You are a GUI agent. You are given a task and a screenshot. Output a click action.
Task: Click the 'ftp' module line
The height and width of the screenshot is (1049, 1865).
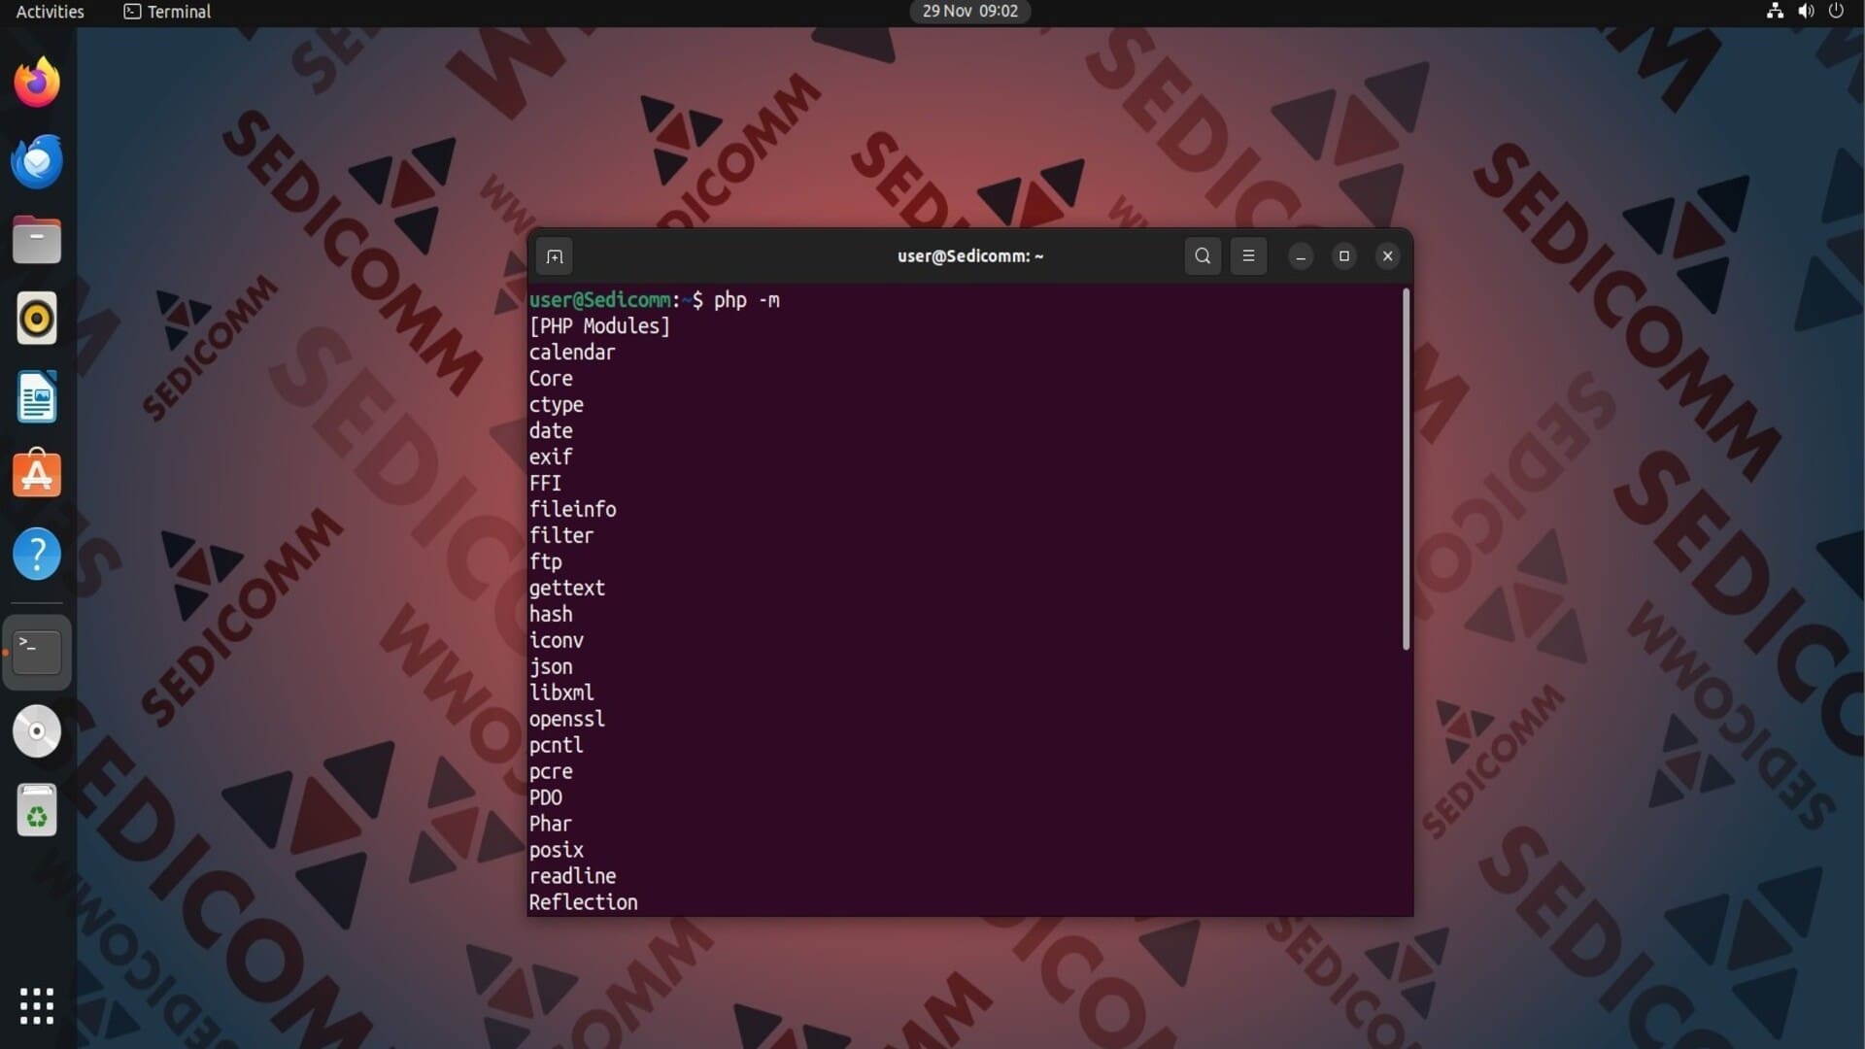pyautogui.click(x=545, y=562)
